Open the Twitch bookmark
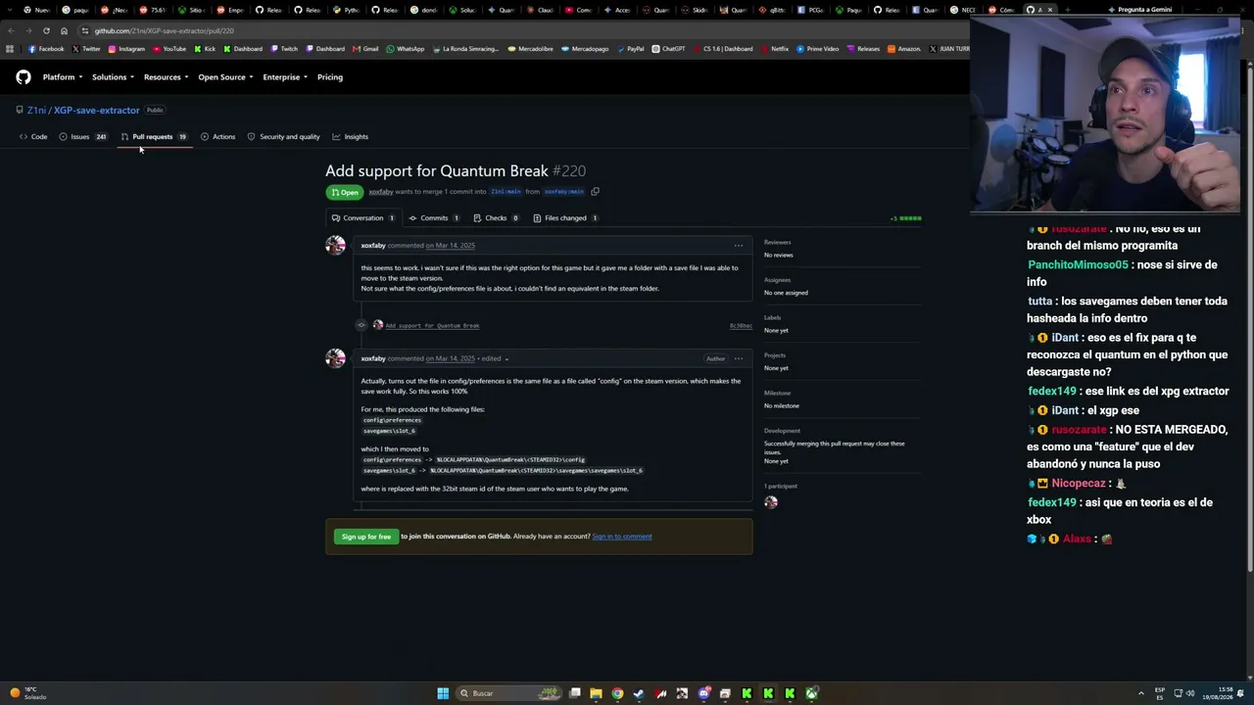Screen dimensions: 1254x705 (284, 49)
